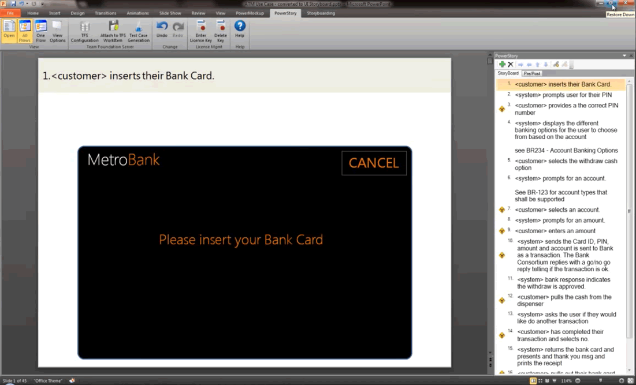Select step 2 system prompts for PIN
636x385 pixels.
(563, 95)
